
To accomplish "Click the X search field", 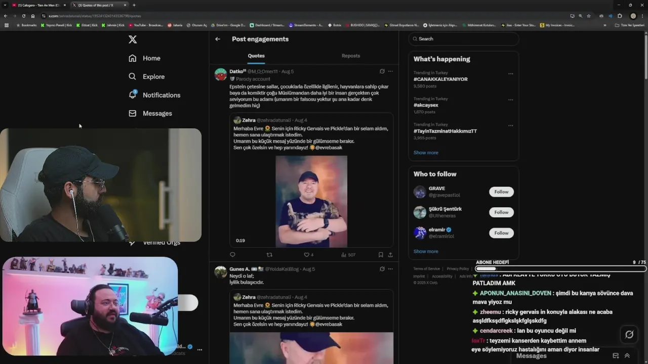I will [x=463, y=39].
